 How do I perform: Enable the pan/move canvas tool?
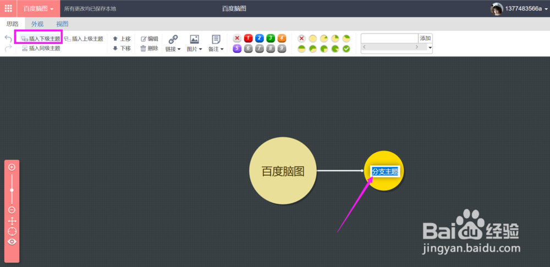12,221
